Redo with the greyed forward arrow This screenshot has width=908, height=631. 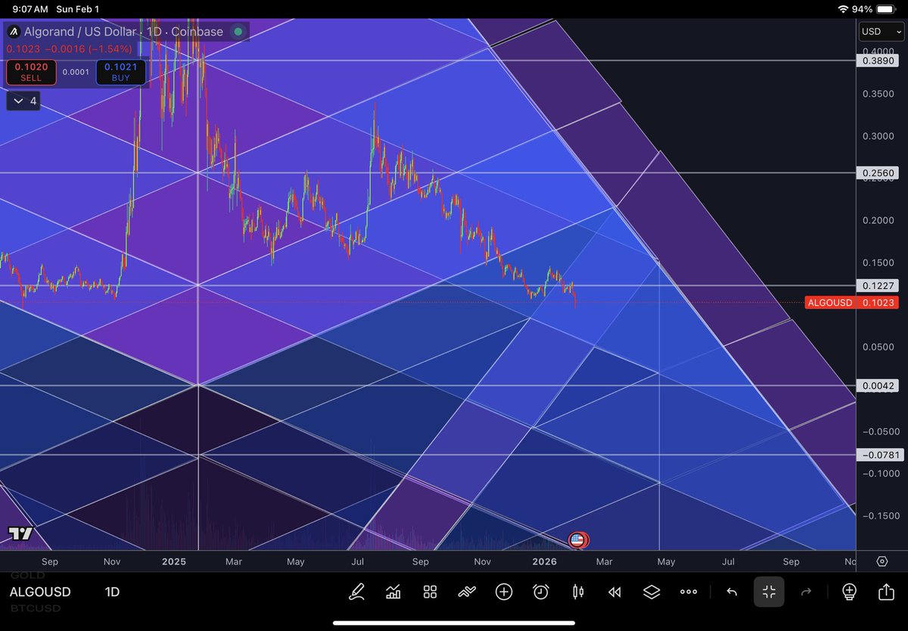[x=806, y=592]
